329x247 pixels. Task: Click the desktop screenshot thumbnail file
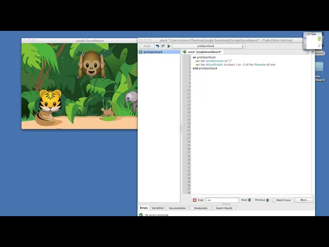(313, 41)
